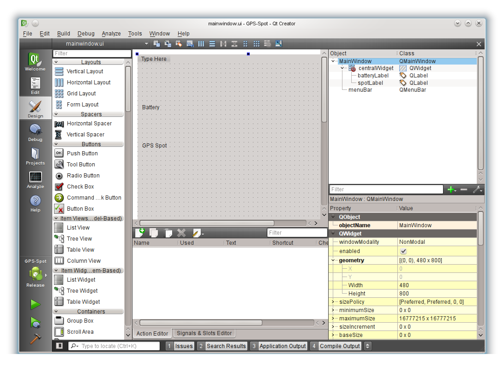This screenshot has width=504, height=372.
Task: Apply grid layout from toolbar
Action: (257, 44)
